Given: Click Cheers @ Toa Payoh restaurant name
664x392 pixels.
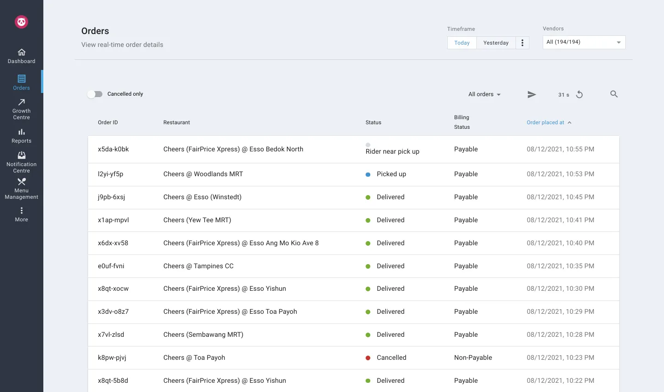Looking at the screenshot, I should point(194,357).
